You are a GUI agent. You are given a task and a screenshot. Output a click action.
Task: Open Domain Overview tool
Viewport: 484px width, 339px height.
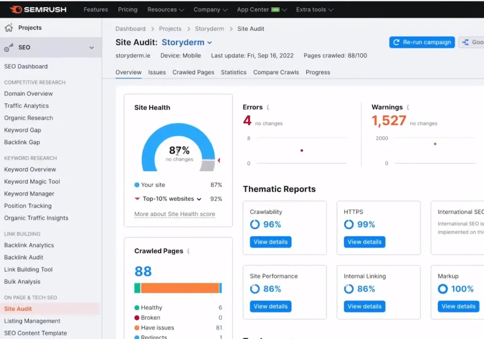pos(28,94)
